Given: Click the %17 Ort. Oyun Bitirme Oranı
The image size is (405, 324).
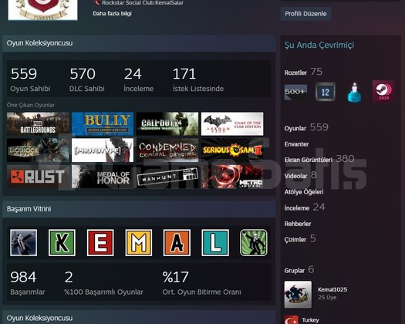Looking at the screenshot, I should tap(201, 282).
